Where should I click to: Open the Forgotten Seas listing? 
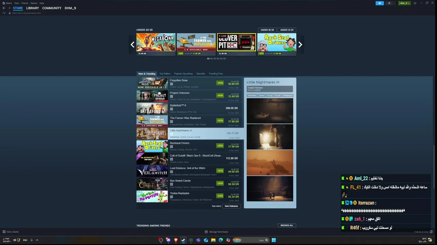tap(189, 83)
